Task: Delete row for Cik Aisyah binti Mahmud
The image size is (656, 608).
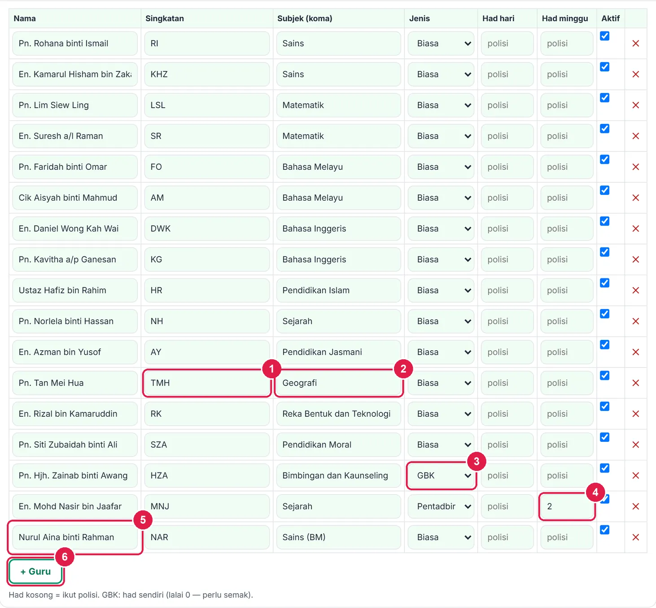Action: [635, 198]
